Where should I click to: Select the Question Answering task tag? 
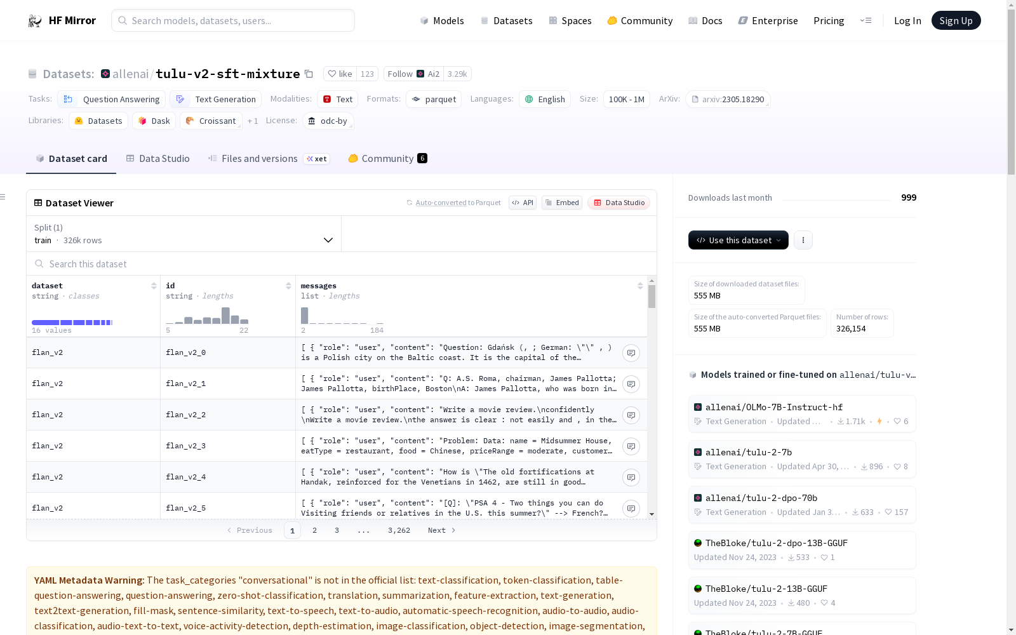point(112,99)
